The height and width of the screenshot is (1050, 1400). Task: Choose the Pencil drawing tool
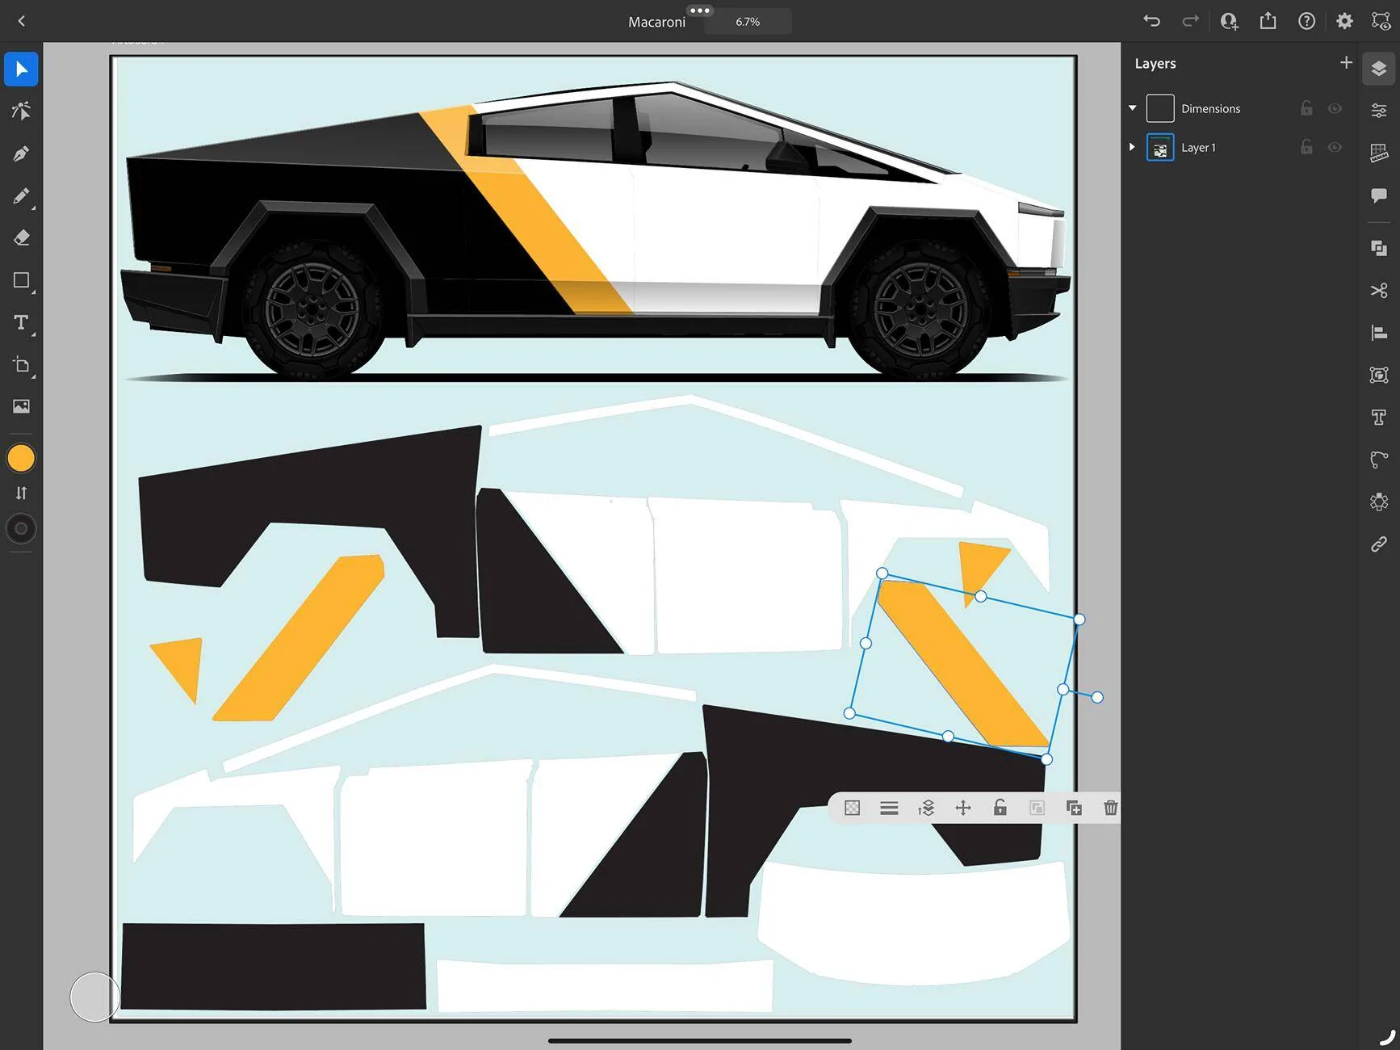point(21,196)
